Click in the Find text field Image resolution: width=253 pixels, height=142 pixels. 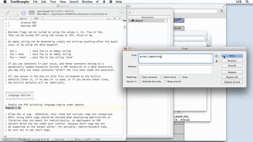(x=176, y=58)
